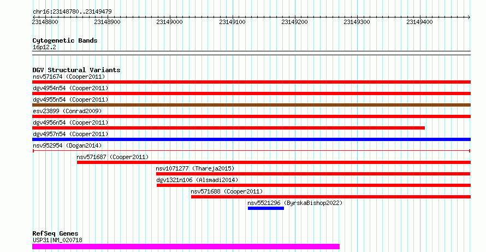The height and width of the screenshot is (252, 486).
Task: Click the ruler's left arrowhead
Action: point(34,17)
